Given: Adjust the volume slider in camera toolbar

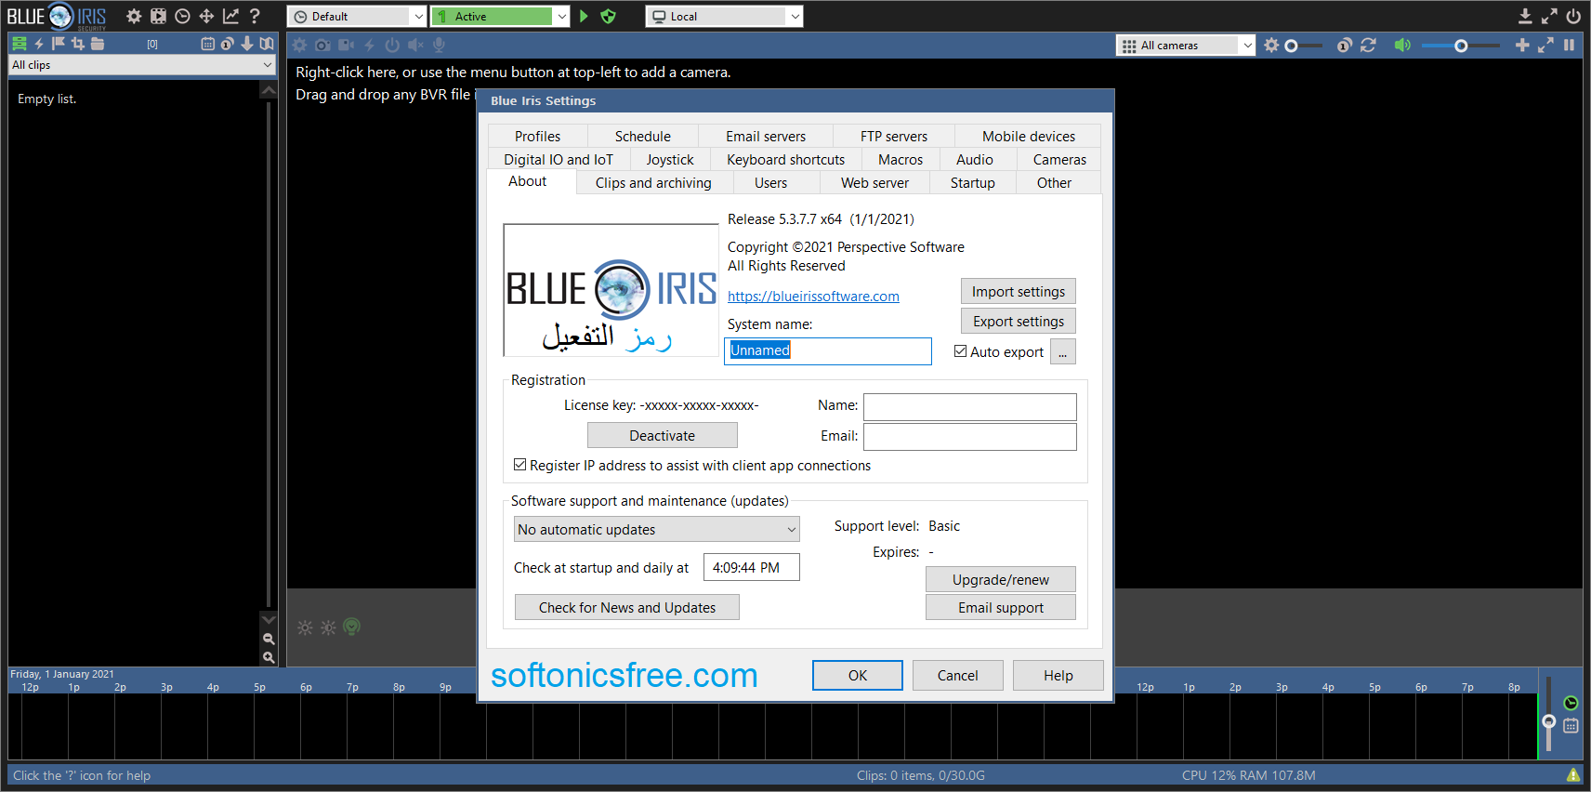Looking at the screenshot, I should pyautogui.click(x=1461, y=46).
